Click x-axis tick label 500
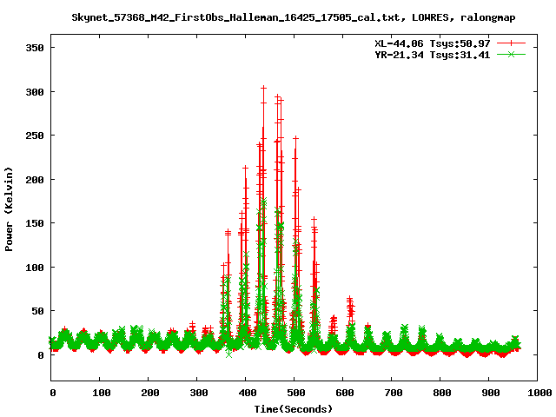 click(296, 393)
